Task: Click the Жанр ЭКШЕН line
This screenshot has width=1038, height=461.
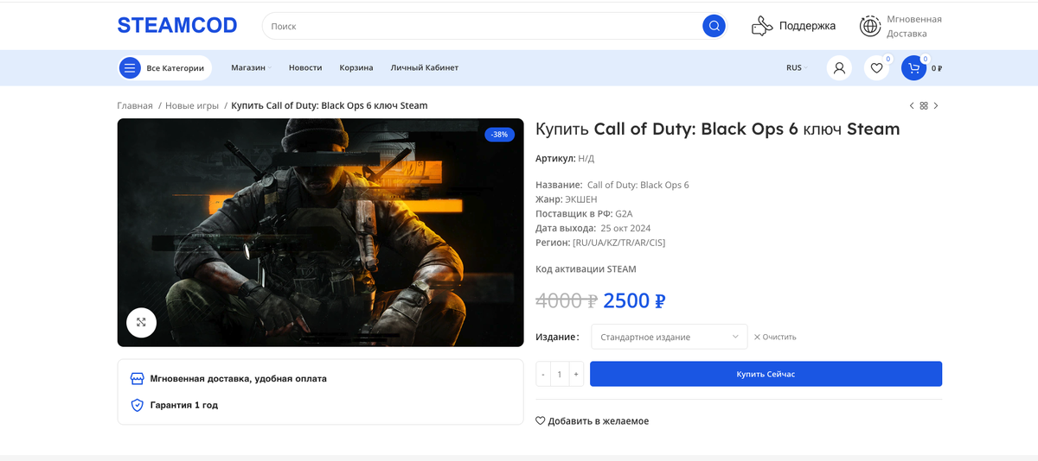Action: [x=565, y=199]
